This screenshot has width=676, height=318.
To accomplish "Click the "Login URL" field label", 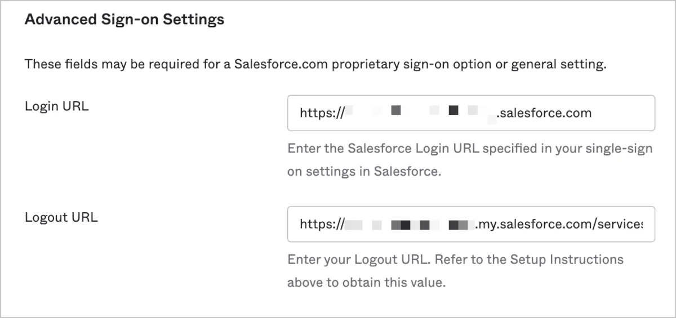I will coord(56,106).
